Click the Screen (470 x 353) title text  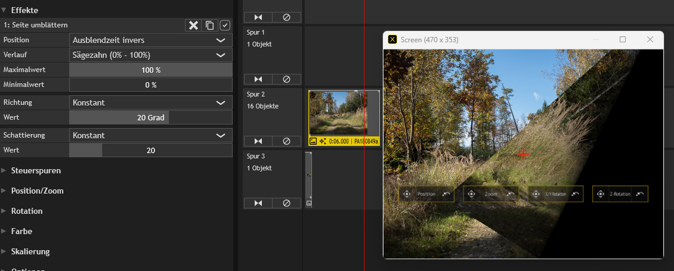click(429, 39)
